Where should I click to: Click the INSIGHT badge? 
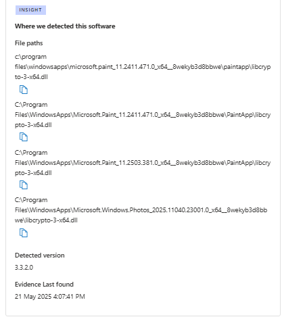(x=30, y=10)
